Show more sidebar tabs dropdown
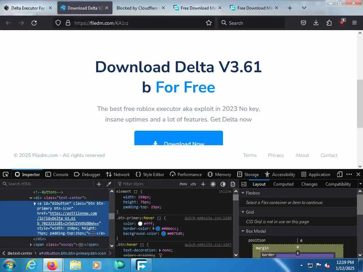Viewport: 363px width, 272px height. click(x=360, y=184)
